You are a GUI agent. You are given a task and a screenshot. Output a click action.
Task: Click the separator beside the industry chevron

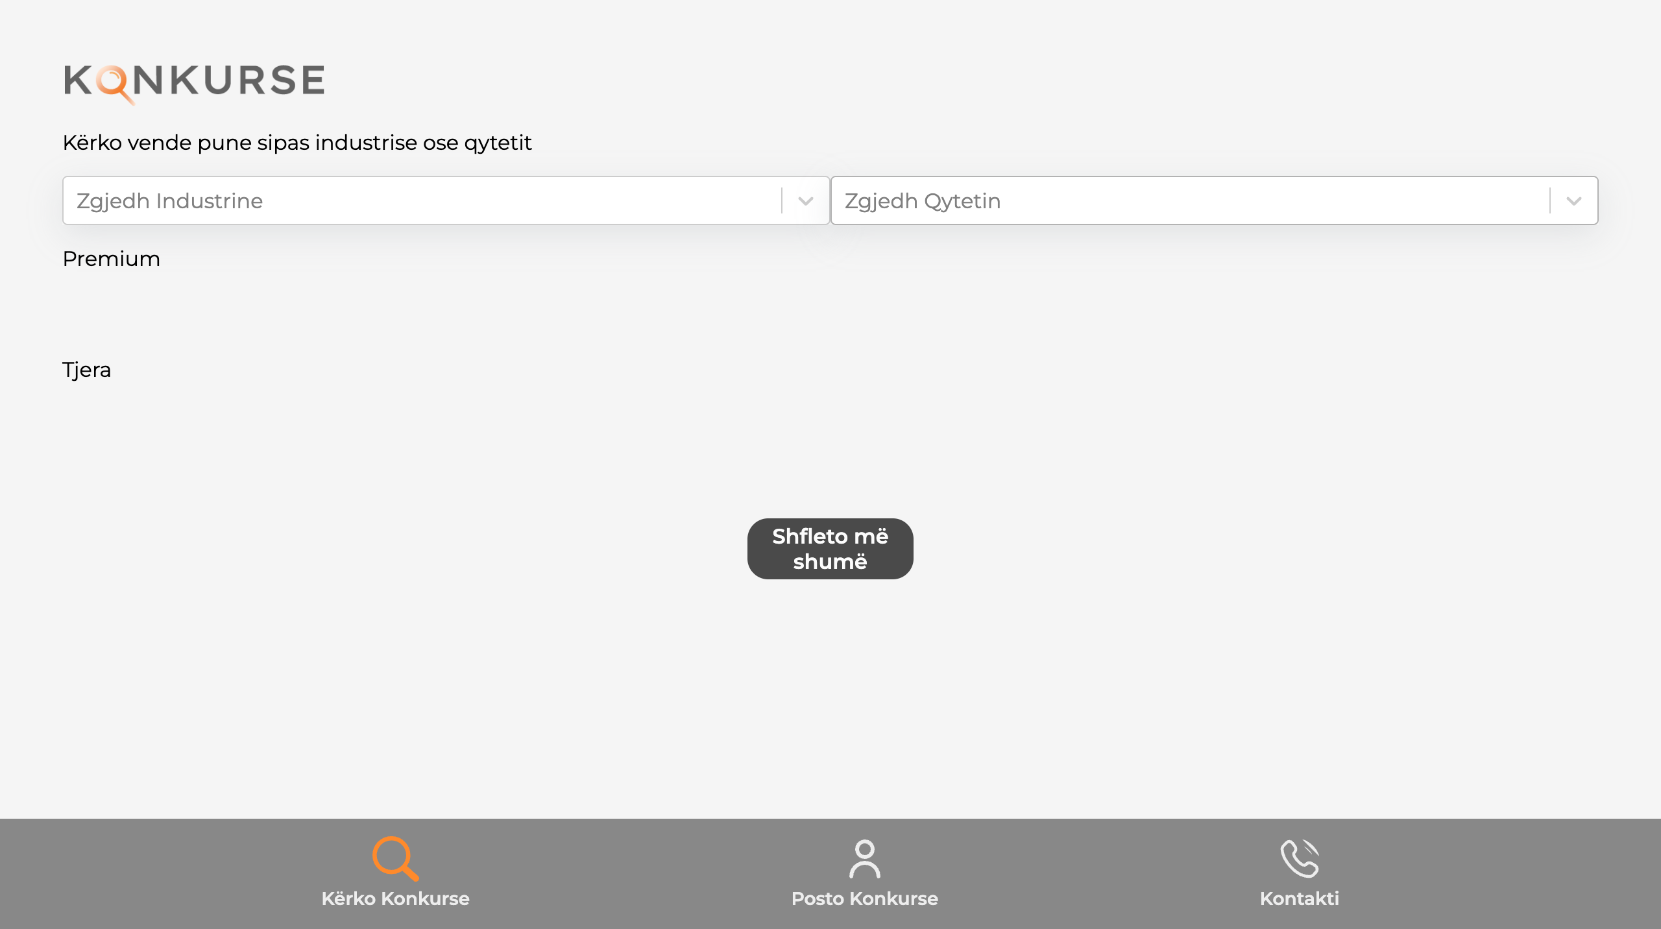(782, 201)
